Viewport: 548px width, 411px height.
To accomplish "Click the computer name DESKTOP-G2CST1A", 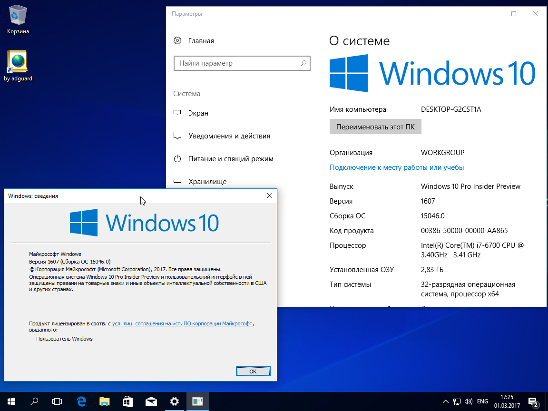I will coord(451,109).
